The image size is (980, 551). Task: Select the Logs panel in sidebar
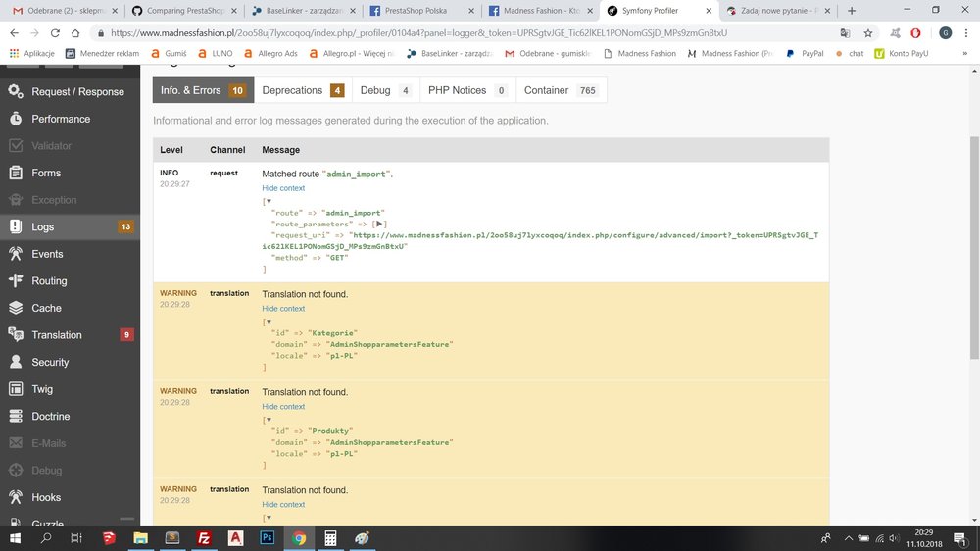click(x=70, y=227)
